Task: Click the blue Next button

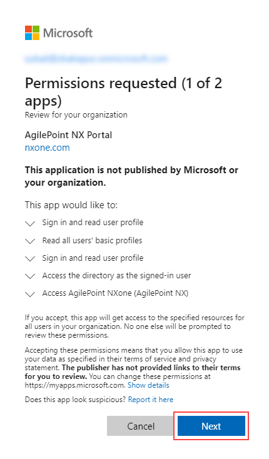Action: point(211,426)
